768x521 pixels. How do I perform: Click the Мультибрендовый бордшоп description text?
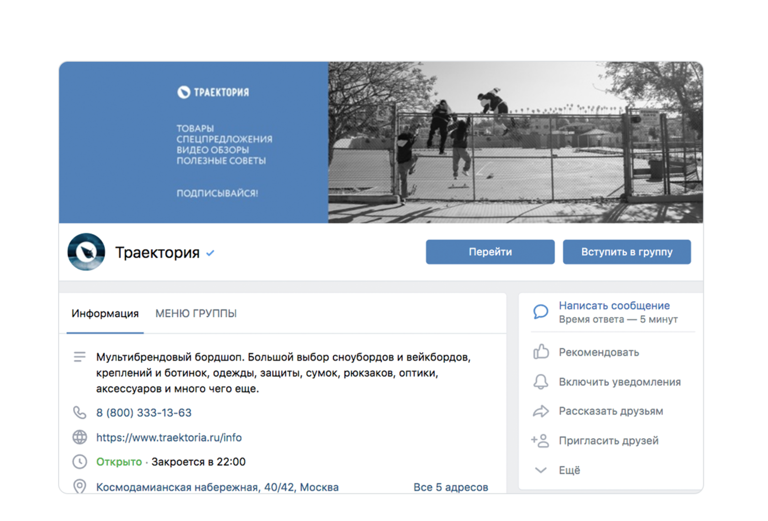(283, 373)
